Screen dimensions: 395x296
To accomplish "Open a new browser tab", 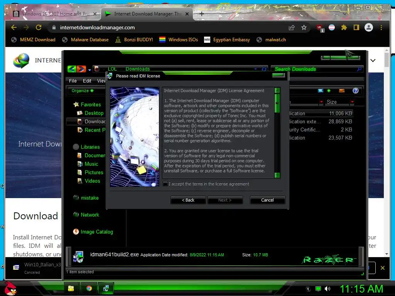I will [201, 14].
